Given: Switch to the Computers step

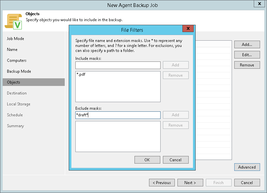Looking at the screenshot, I should coord(17,60).
